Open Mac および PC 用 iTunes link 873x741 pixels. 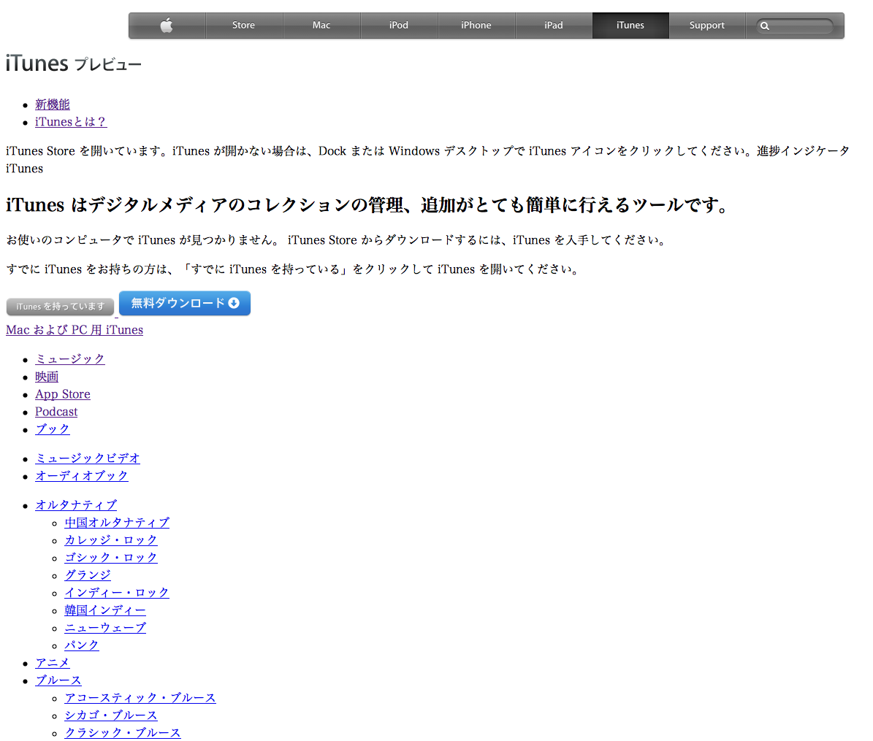pos(75,330)
